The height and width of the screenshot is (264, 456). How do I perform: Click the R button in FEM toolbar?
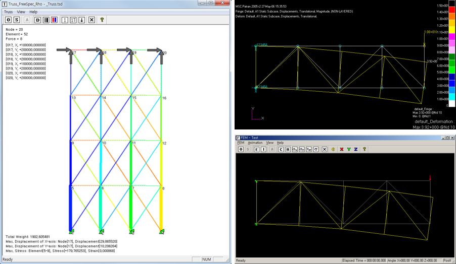[x=288, y=150]
